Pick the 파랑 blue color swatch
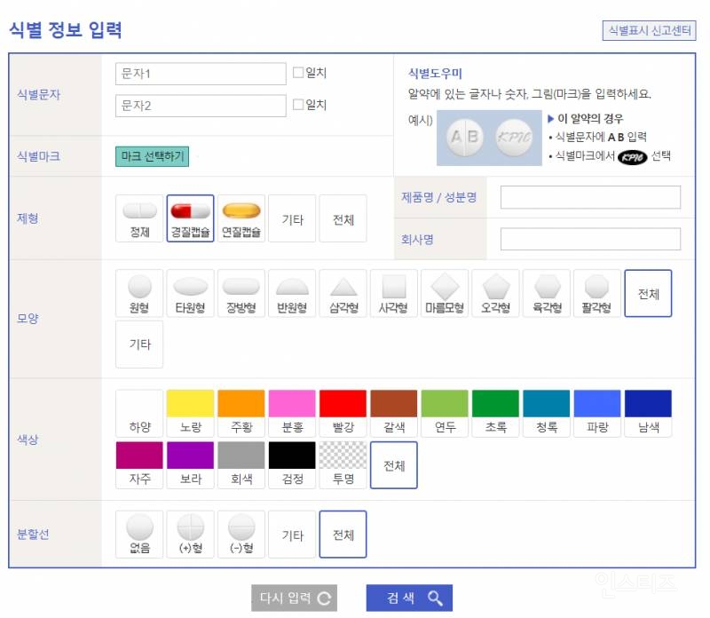Screen dimensions: 710x618 tap(597, 413)
